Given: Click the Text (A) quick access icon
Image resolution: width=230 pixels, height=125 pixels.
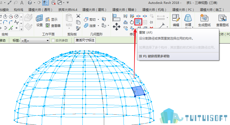Looking at the screenshot, I should point(22,3).
